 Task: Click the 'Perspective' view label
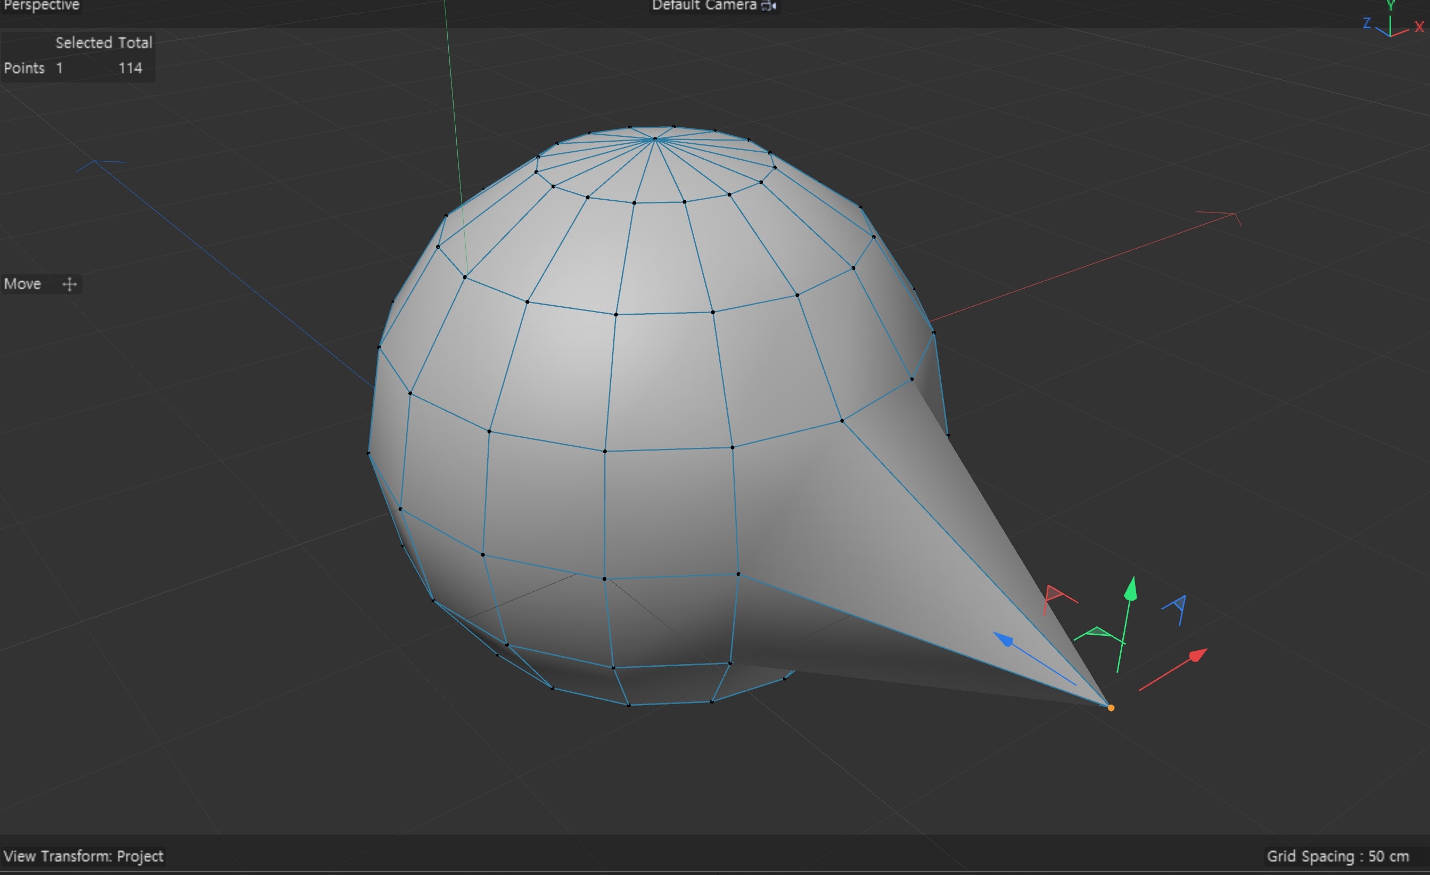click(41, 5)
